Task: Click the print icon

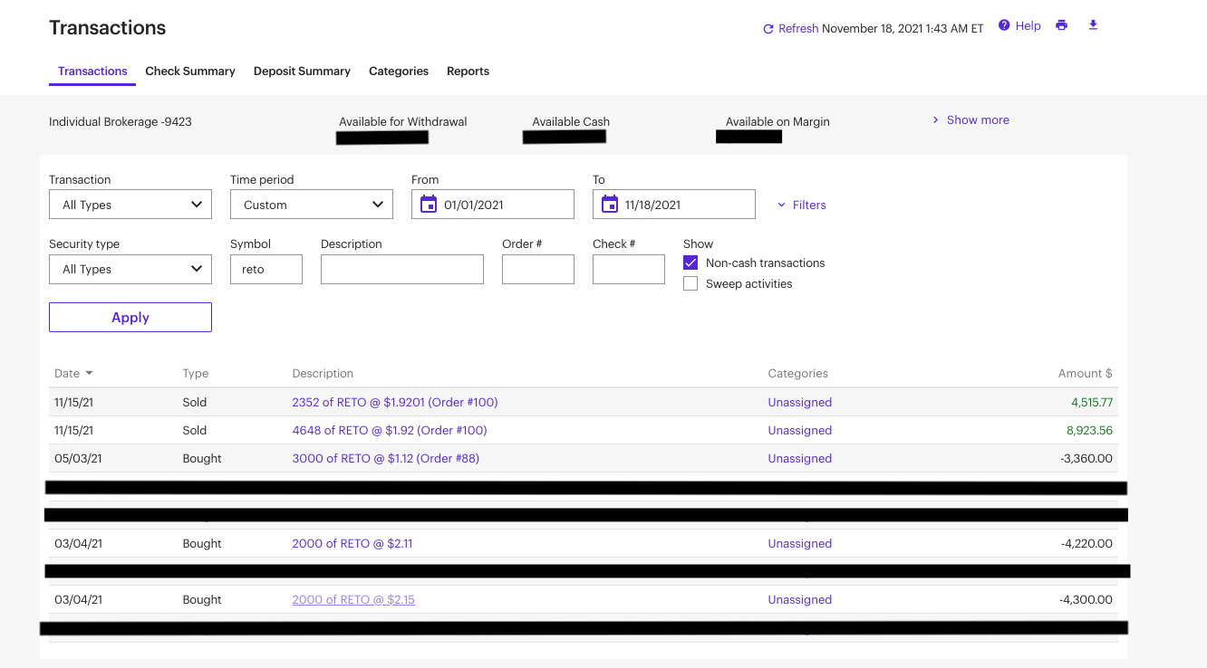Action: [1061, 25]
